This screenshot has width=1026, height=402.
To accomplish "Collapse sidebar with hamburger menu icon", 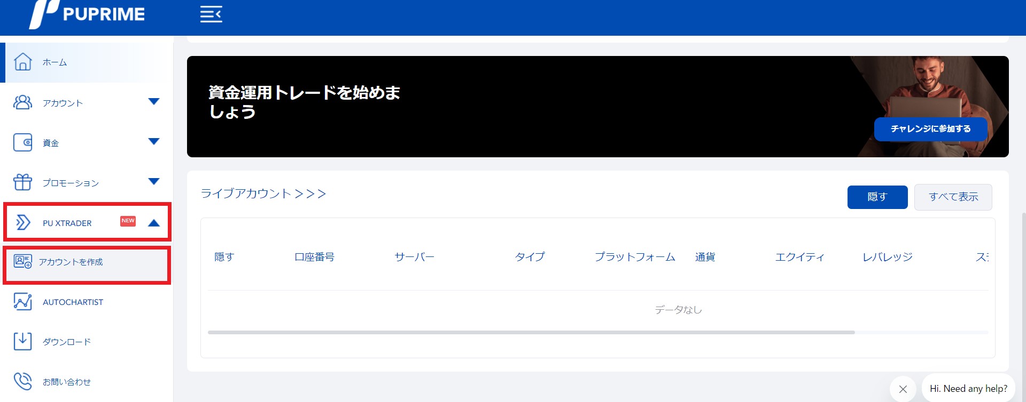I will [x=211, y=14].
